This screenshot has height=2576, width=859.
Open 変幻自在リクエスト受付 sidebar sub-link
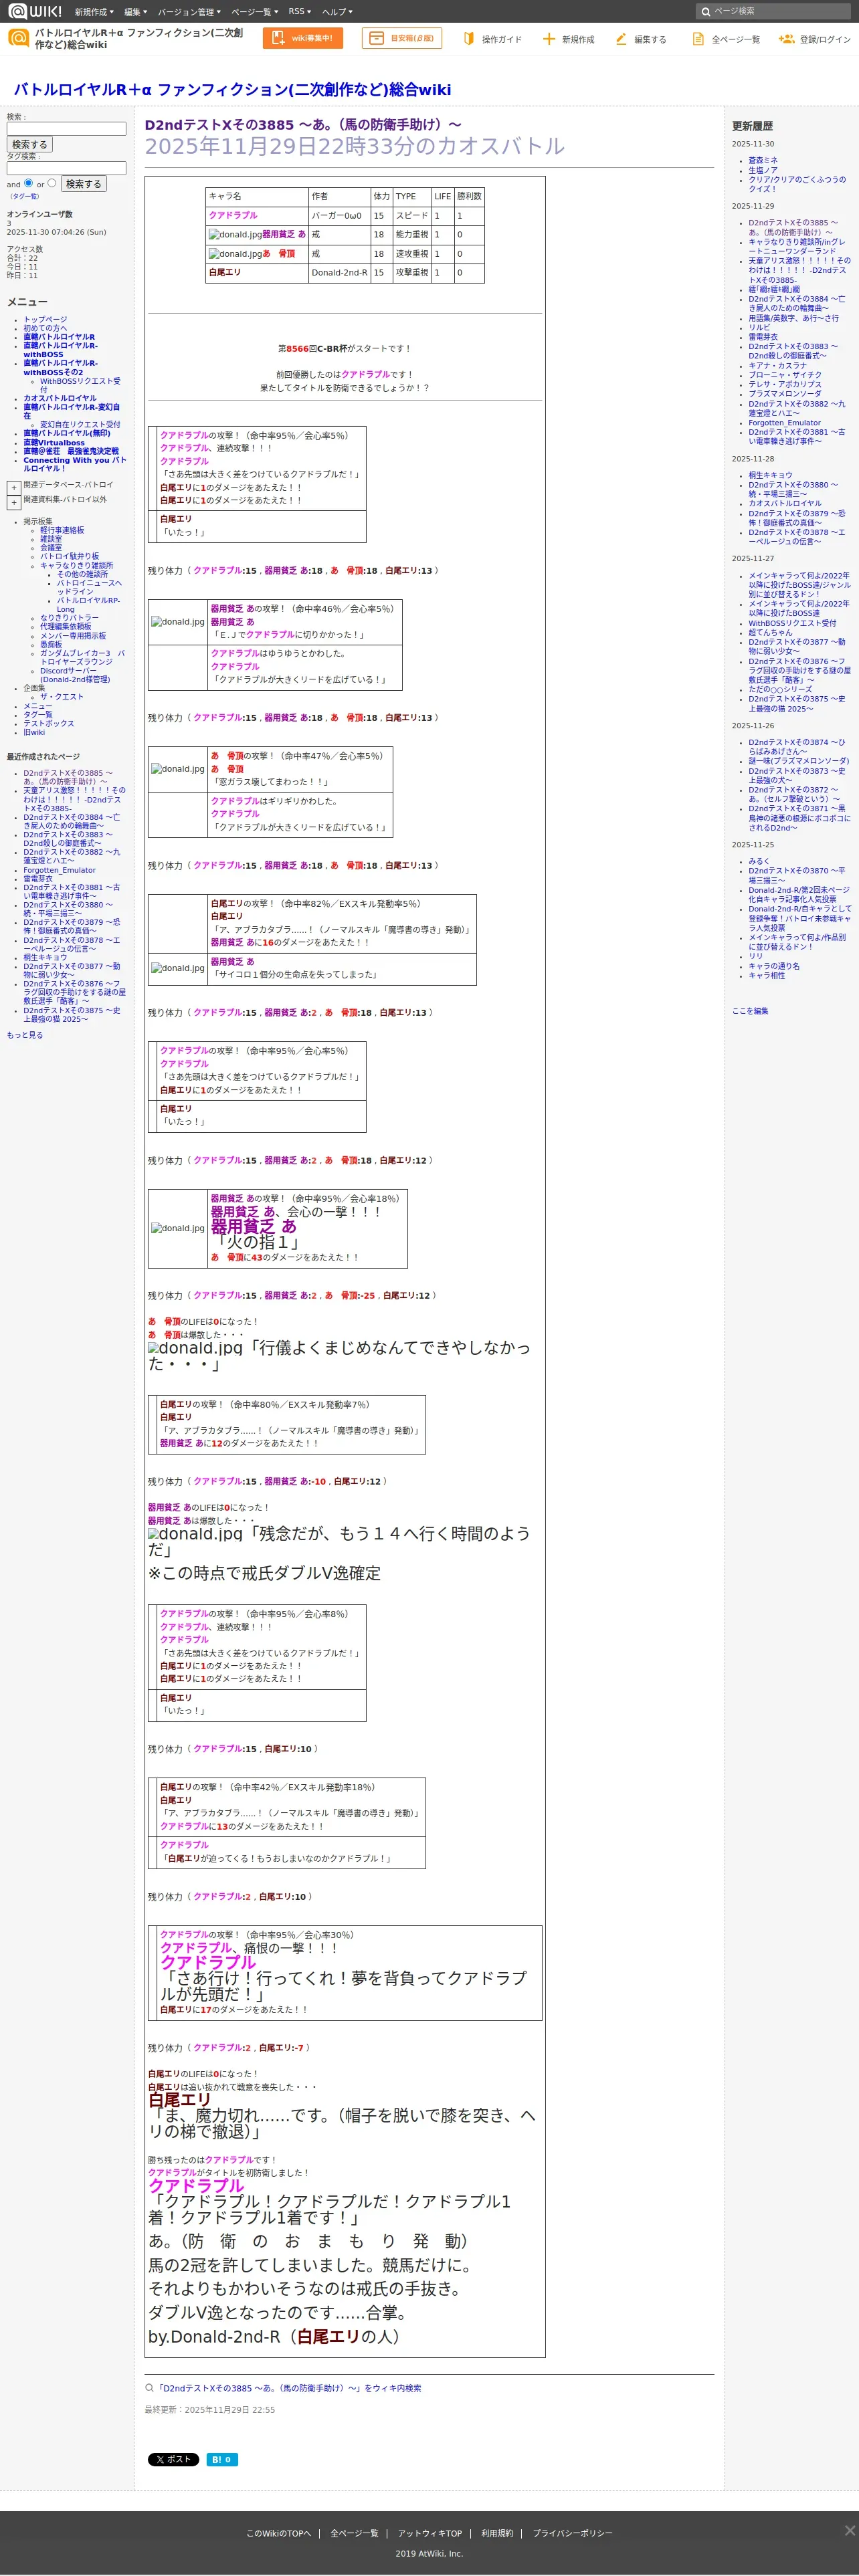(x=80, y=424)
